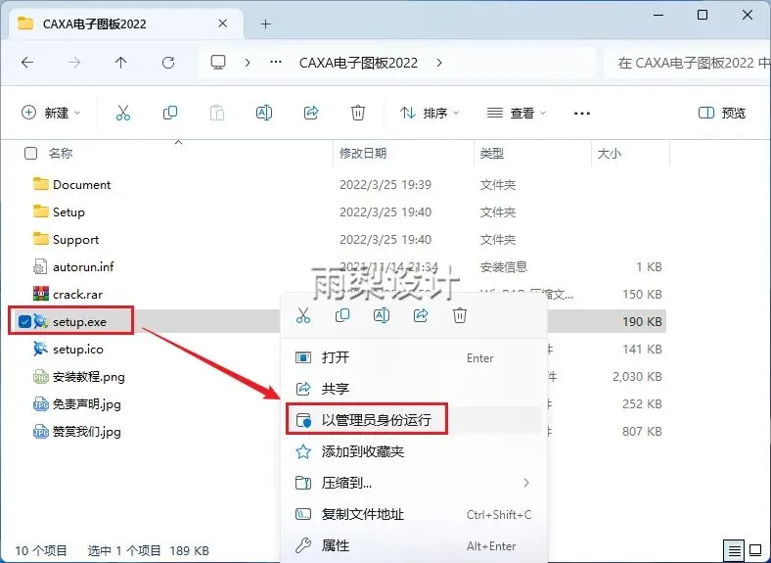Toggle the select-all checkbox beside 名称
This screenshot has height=563, width=771.
click(30, 153)
